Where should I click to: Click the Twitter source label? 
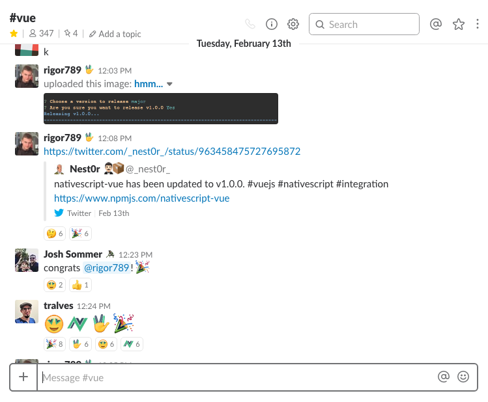pyautogui.click(x=79, y=213)
